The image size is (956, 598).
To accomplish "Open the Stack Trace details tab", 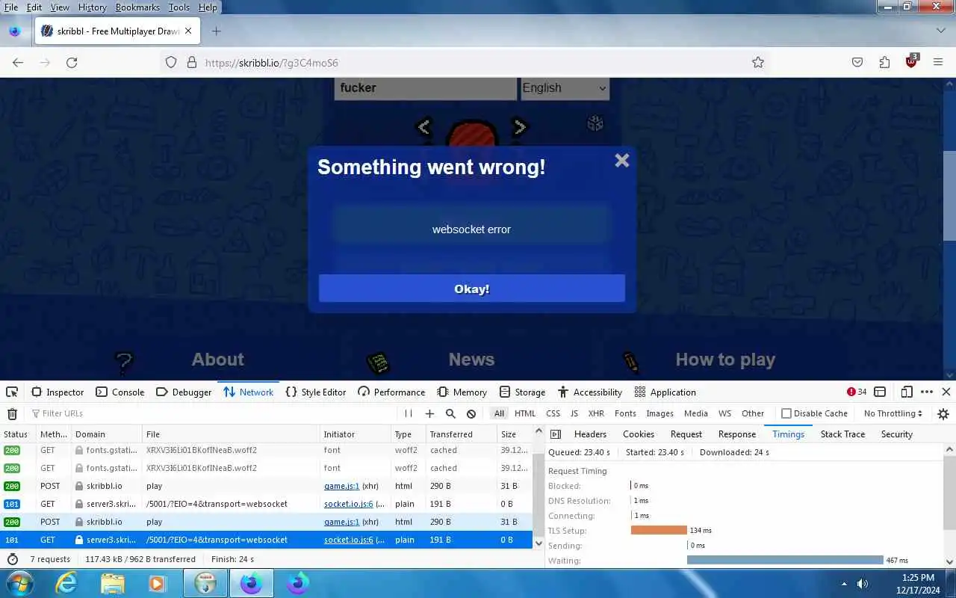I will [842, 434].
